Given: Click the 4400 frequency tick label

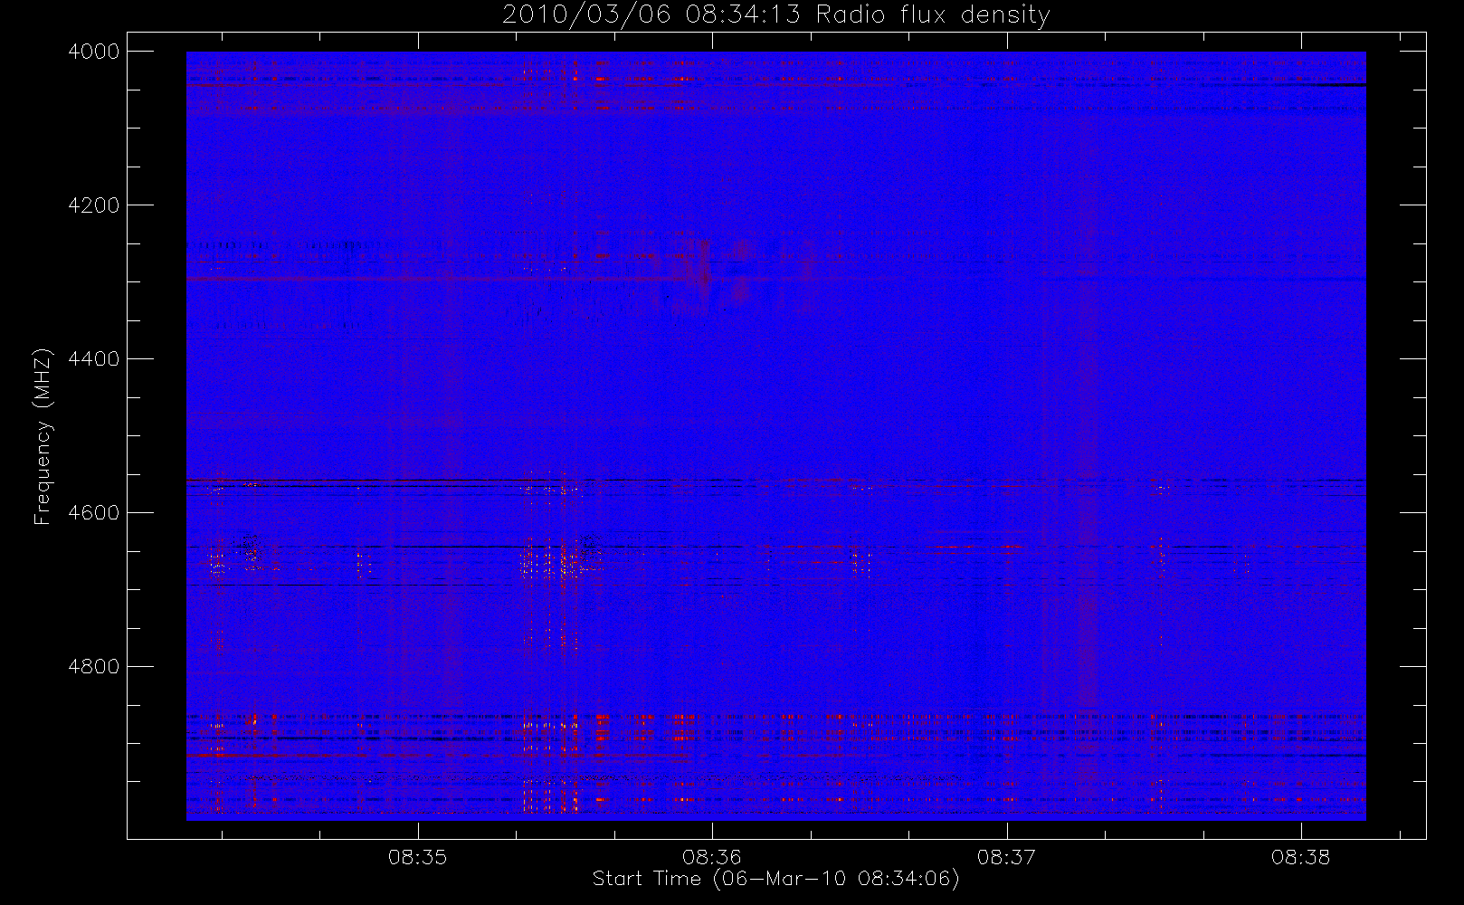Looking at the screenshot, I should point(94,359).
